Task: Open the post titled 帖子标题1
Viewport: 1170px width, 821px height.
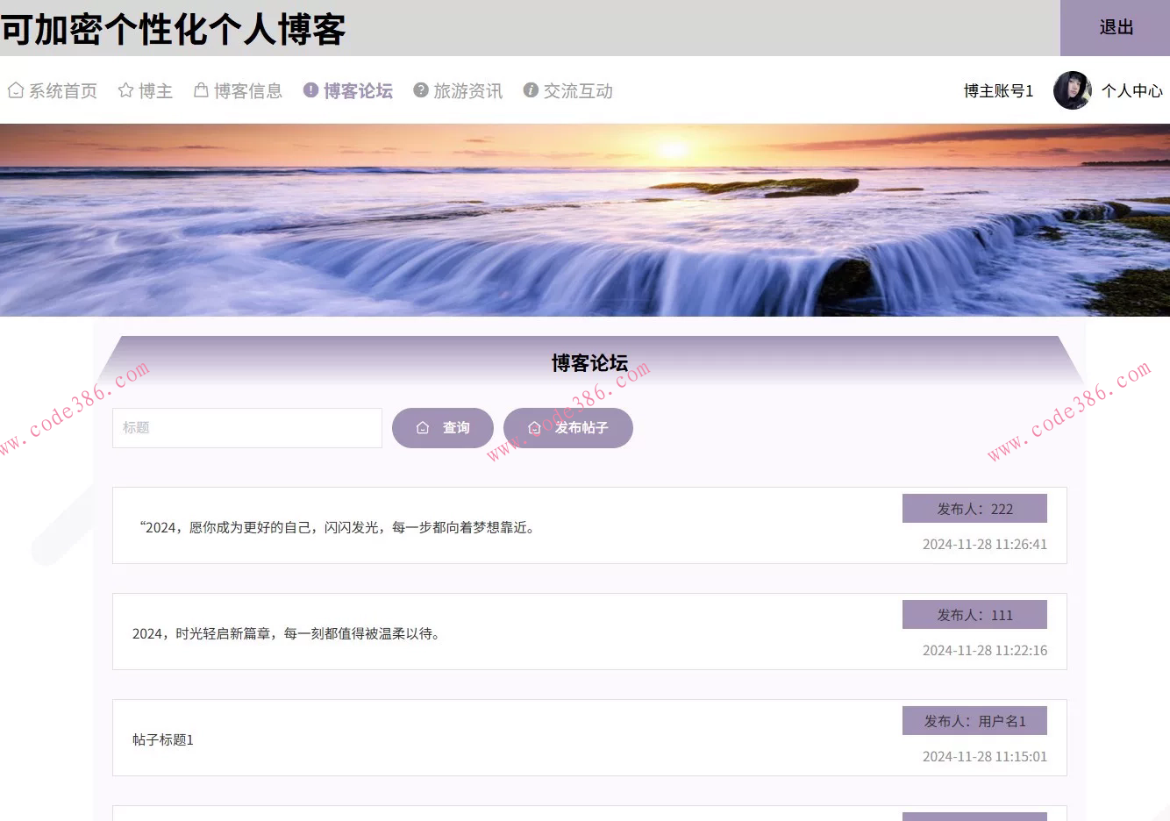Action: click(164, 739)
